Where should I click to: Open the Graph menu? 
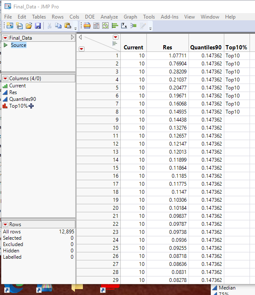pyautogui.click(x=130, y=17)
